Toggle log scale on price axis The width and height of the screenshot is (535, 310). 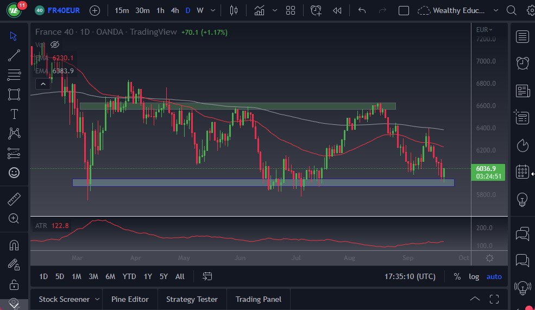coord(474,276)
